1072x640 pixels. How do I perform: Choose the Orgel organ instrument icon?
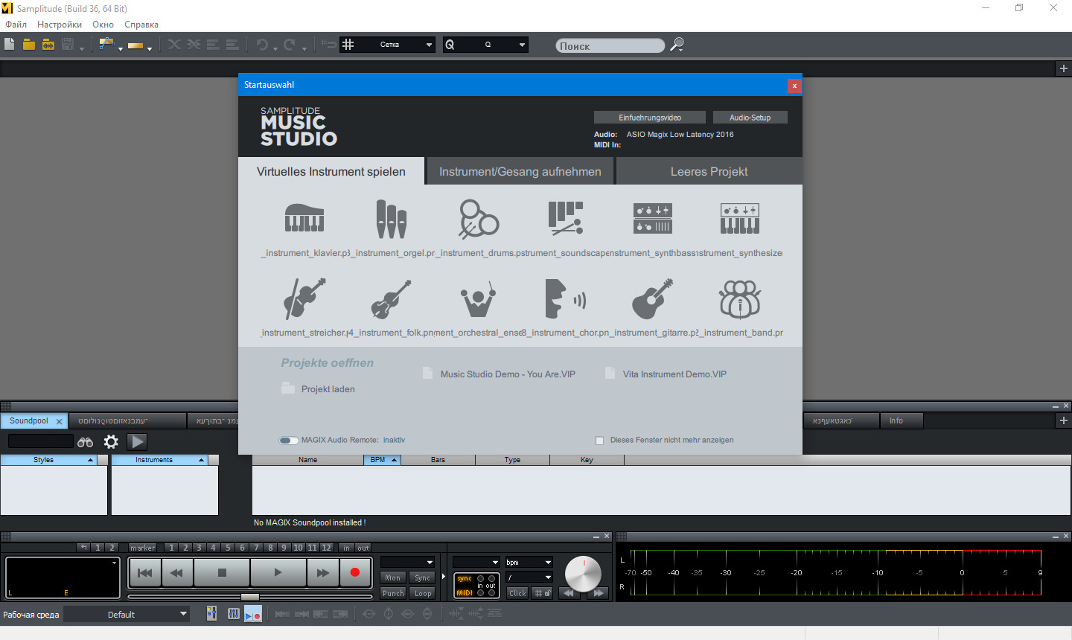point(391,219)
